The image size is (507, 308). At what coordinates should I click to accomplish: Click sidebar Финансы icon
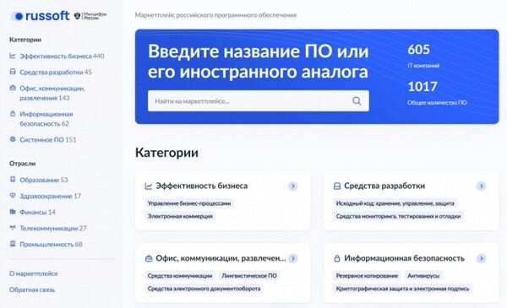tap(13, 212)
